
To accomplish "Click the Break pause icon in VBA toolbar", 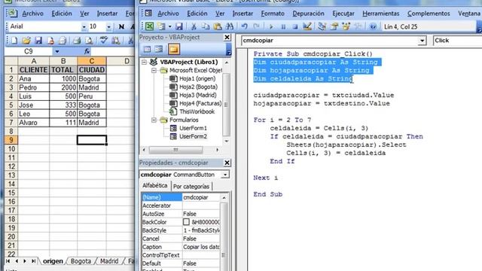I will pos(283,27).
